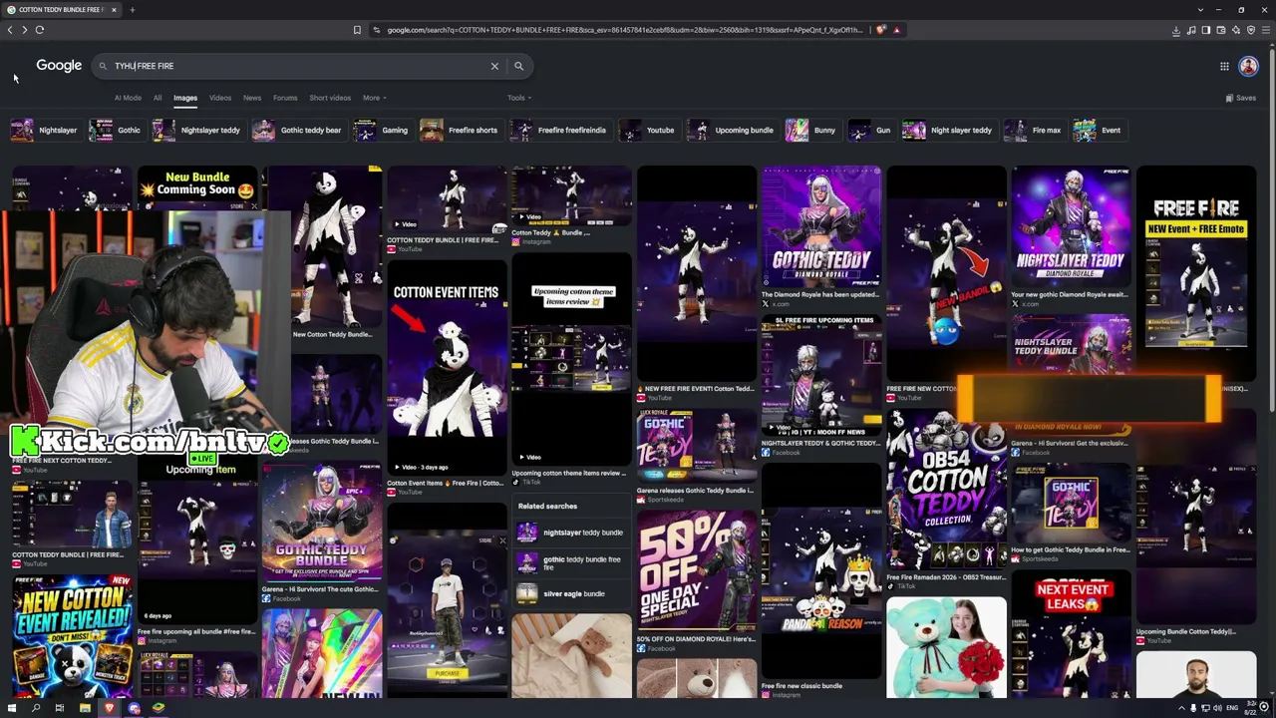Click the browser address bar URL

(x=625, y=30)
